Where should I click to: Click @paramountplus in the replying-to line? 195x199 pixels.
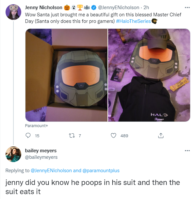(101, 171)
